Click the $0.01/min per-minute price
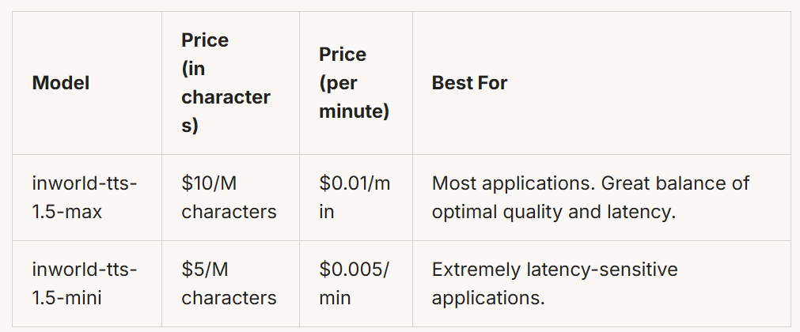 tap(355, 198)
